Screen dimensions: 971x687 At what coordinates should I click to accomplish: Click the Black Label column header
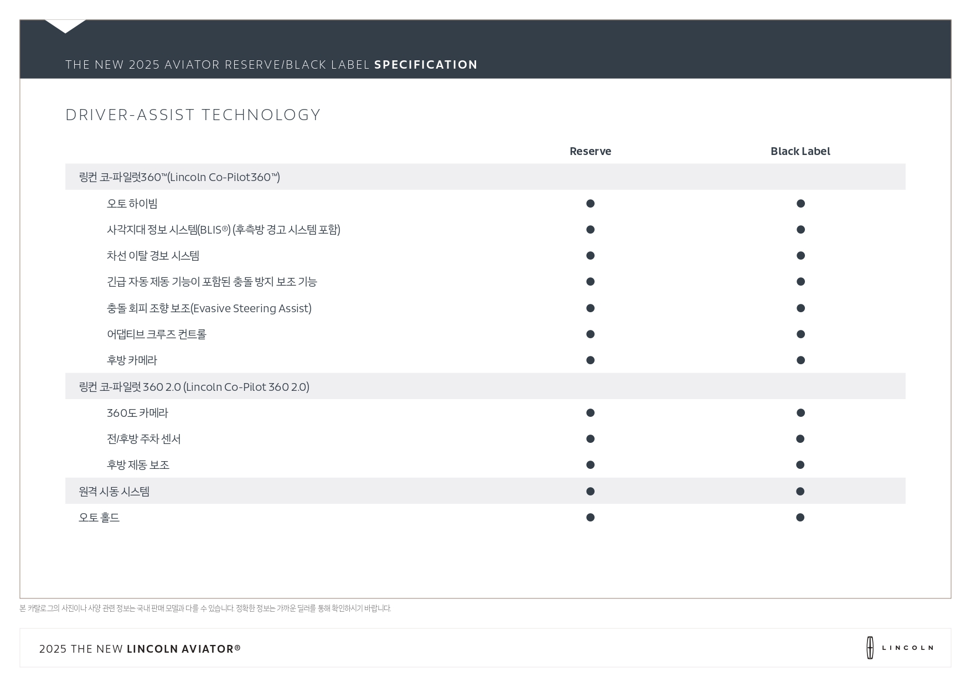click(800, 151)
